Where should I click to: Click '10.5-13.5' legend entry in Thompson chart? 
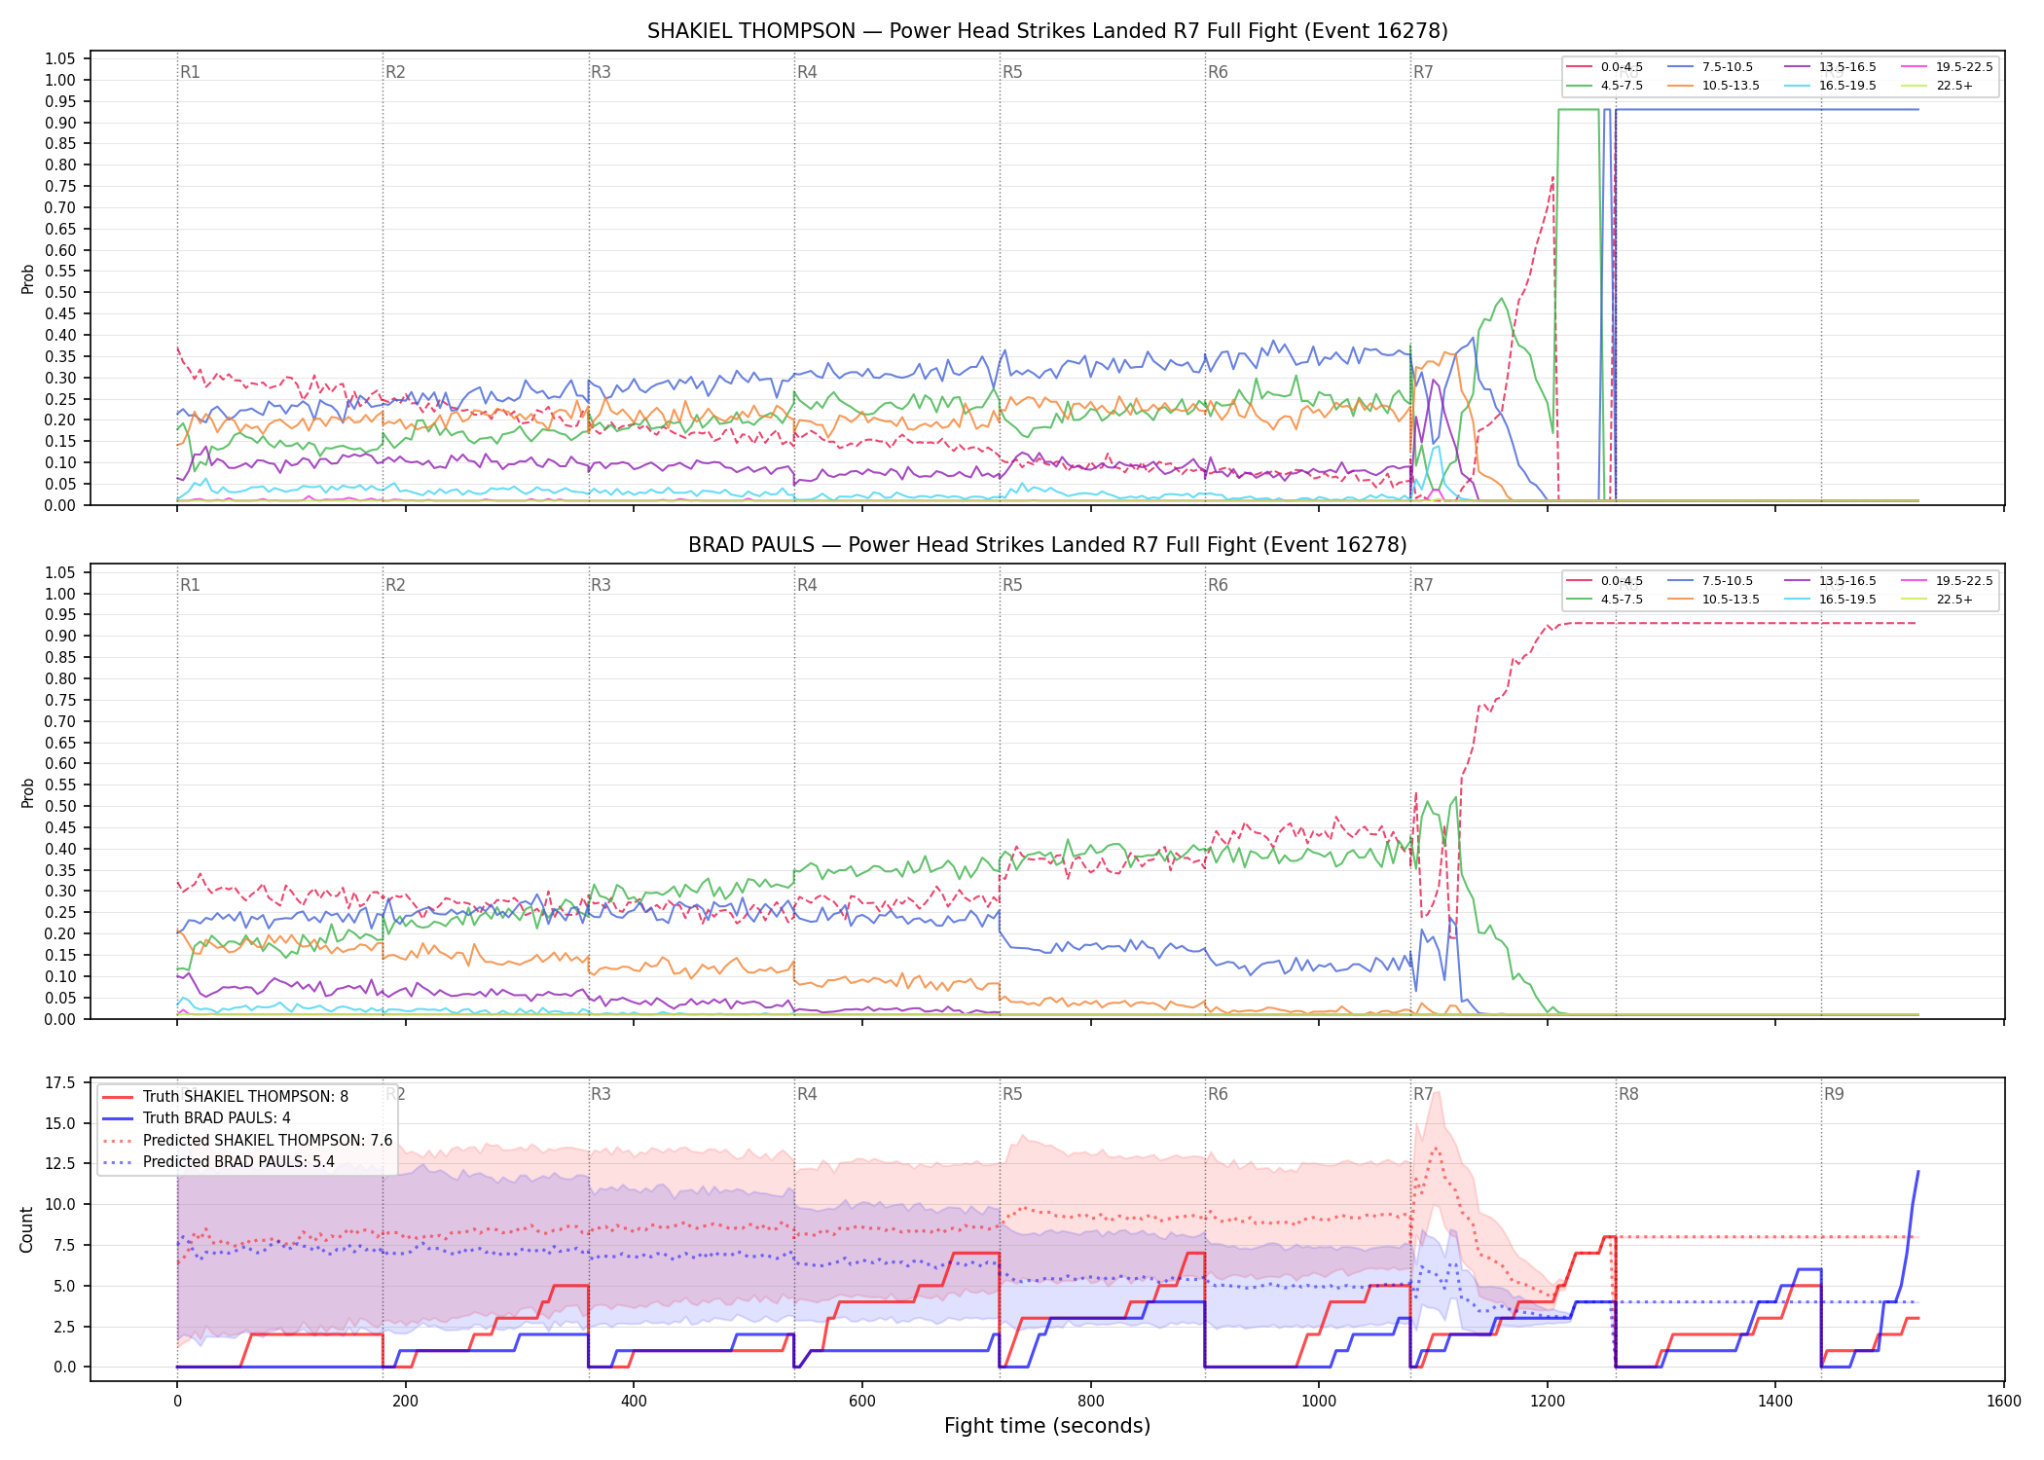coord(1714,86)
